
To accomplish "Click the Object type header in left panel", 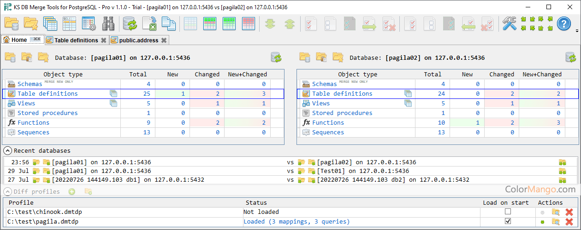I will tap(63, 74).
